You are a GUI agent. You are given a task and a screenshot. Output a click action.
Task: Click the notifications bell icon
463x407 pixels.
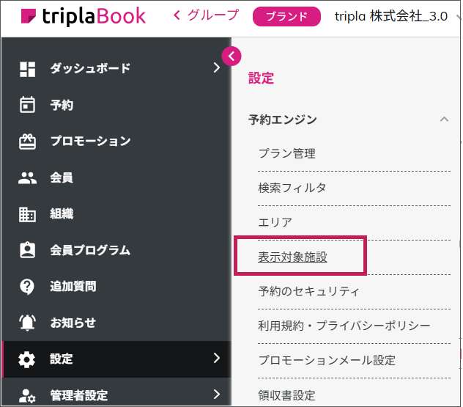click(x=27, y=323)
